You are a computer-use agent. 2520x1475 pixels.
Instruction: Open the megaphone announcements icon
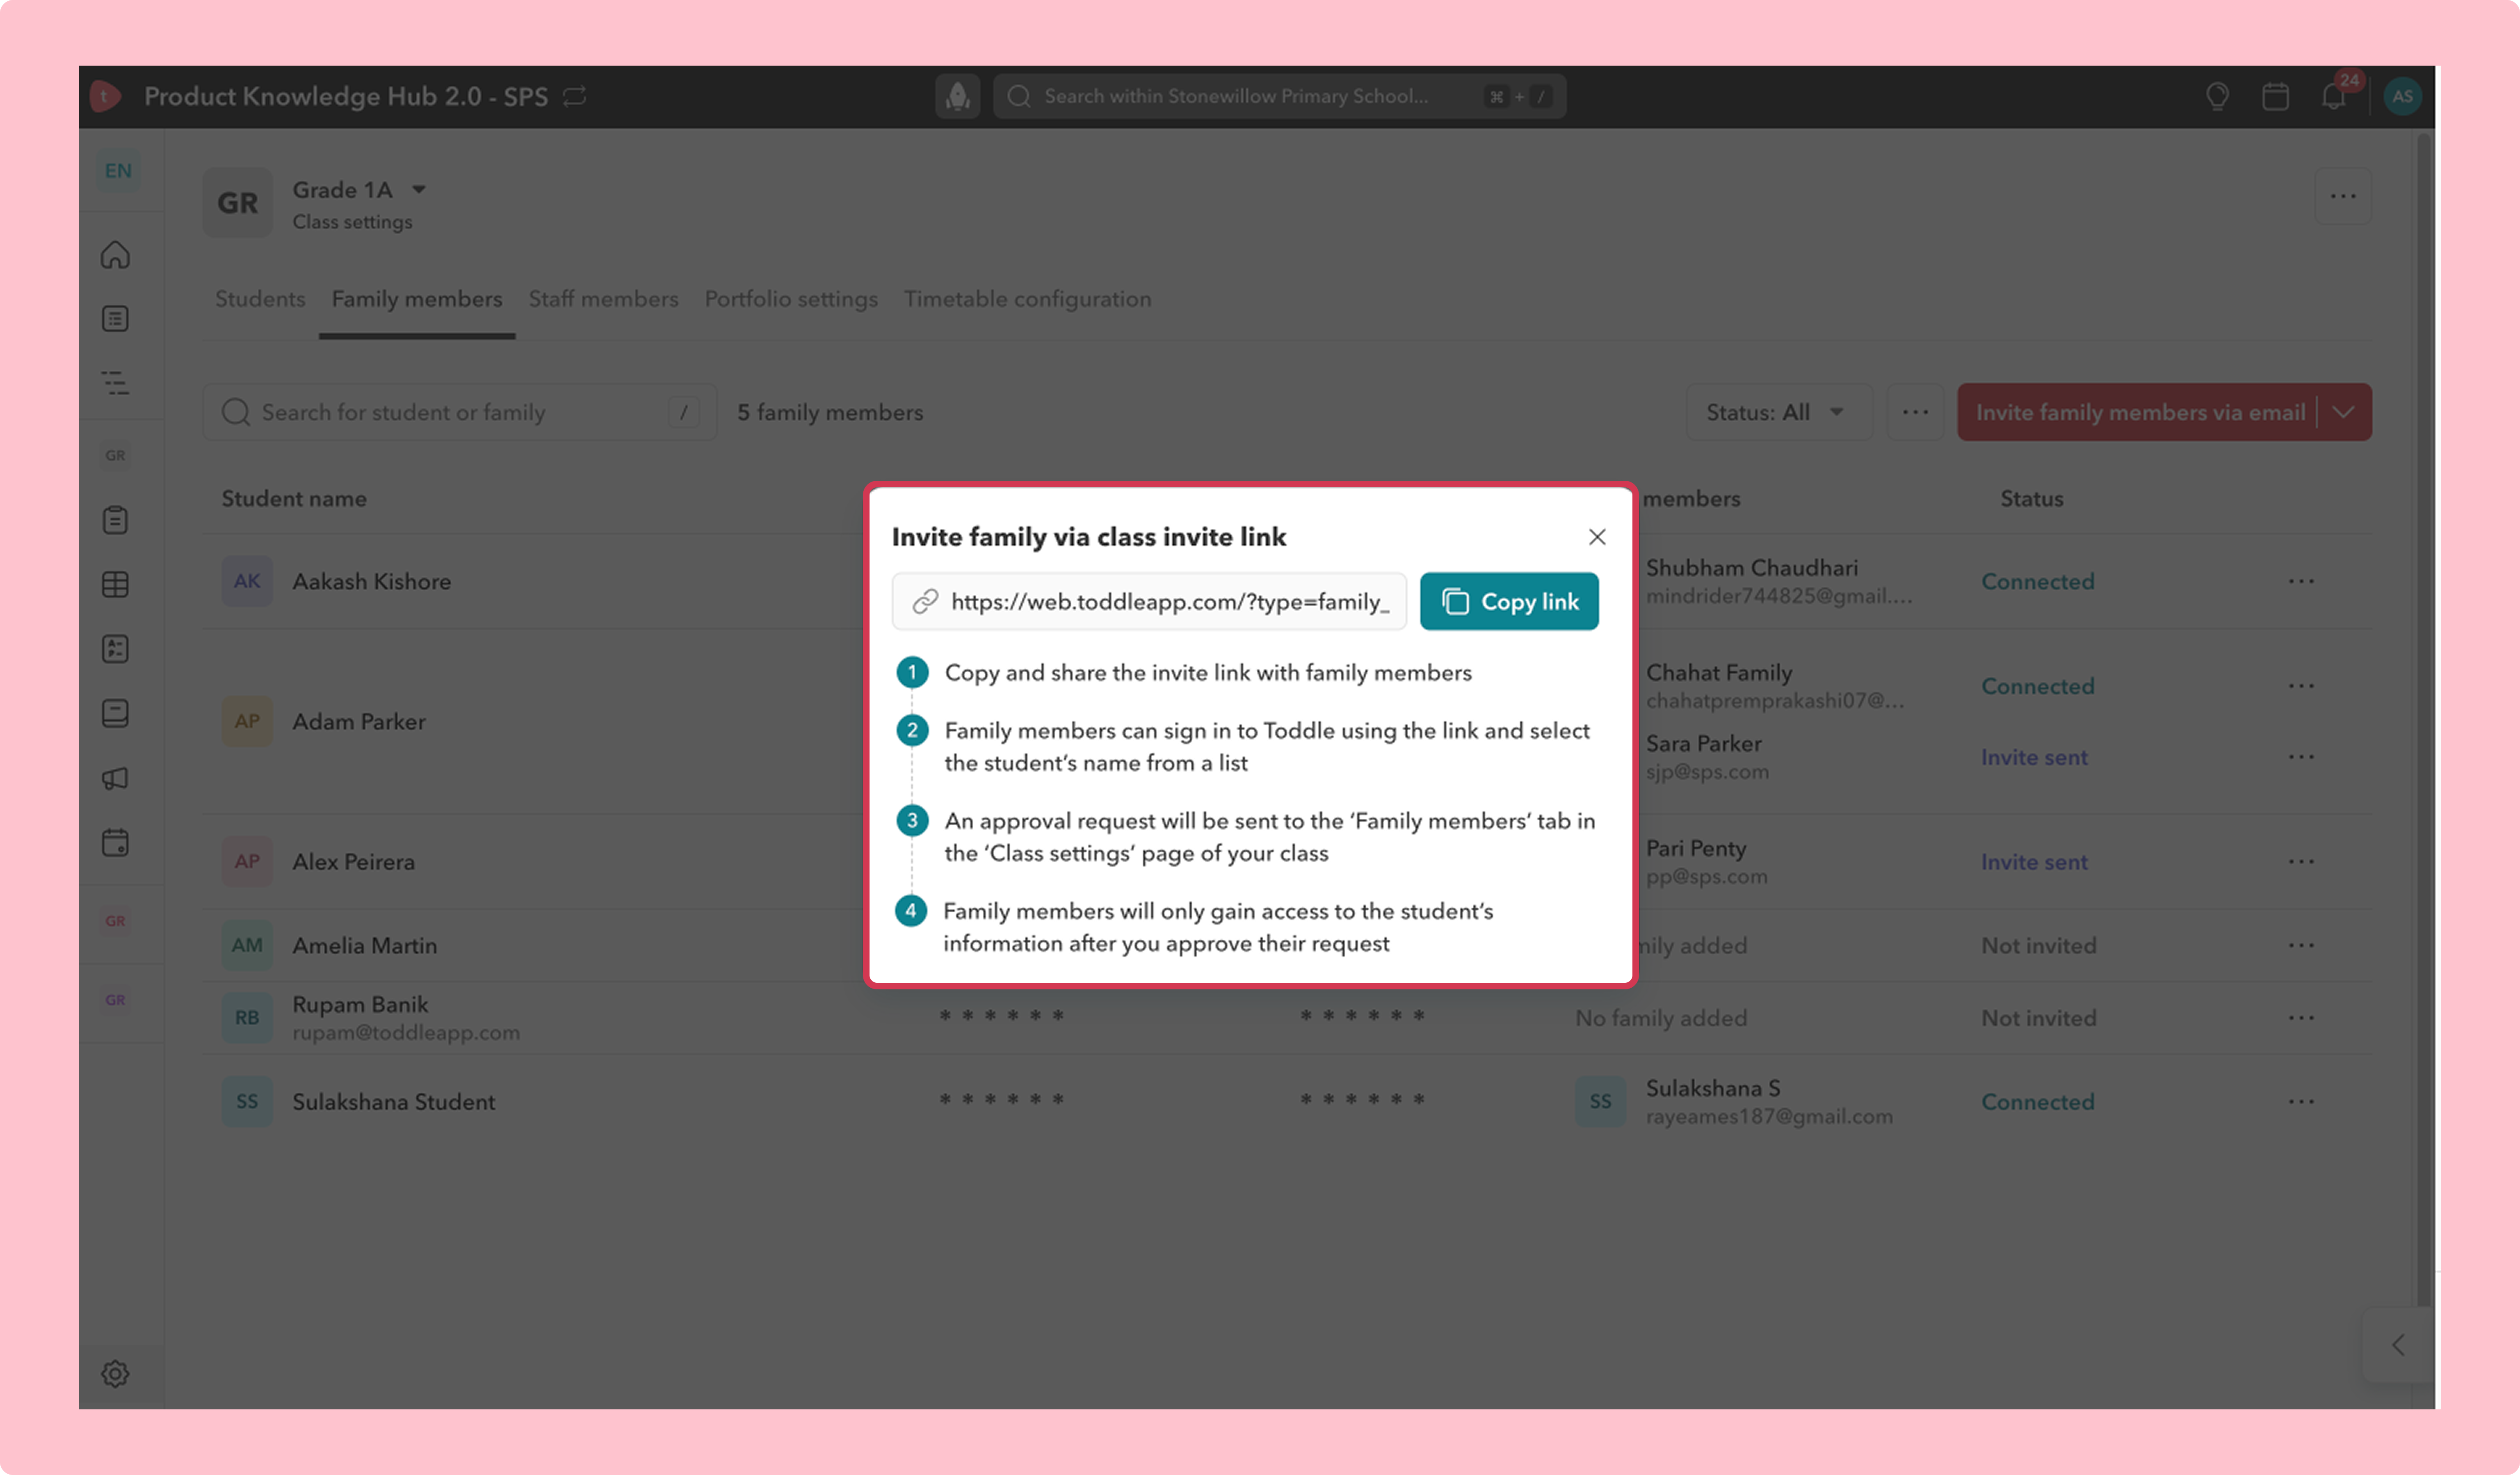click(x=115, y=778)
